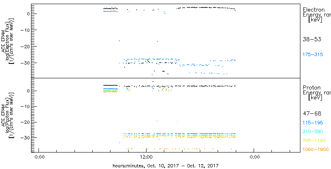This screenshot has height=169, width=331.
Task: Click the second 0:00 time axis label
Action: [254, 157]
